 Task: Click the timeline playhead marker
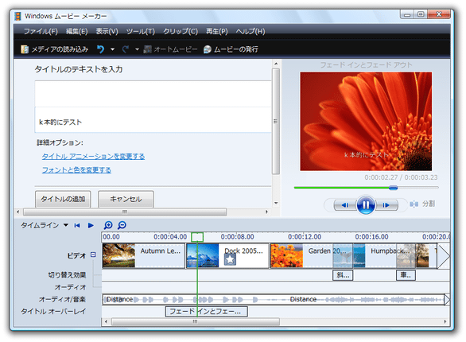(x=197, y=237)
